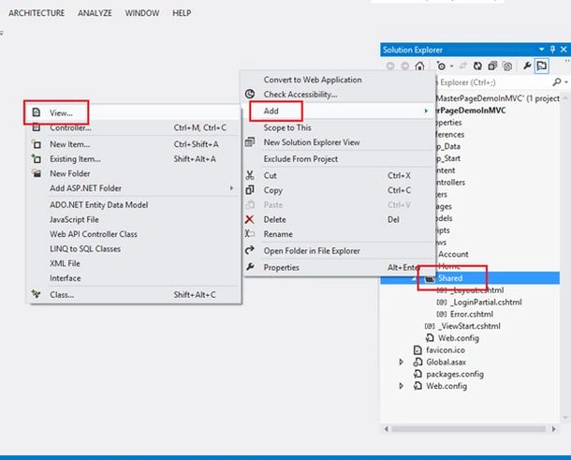Click the red X Delete icon
The image size is (571, 460).
250,219
